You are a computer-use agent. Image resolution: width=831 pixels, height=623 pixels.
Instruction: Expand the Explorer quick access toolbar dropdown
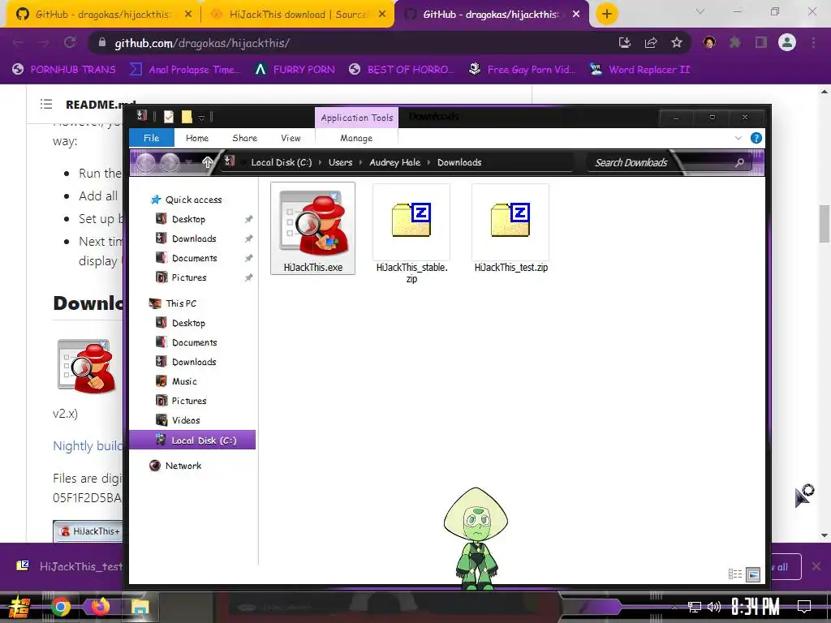[201, 117]
